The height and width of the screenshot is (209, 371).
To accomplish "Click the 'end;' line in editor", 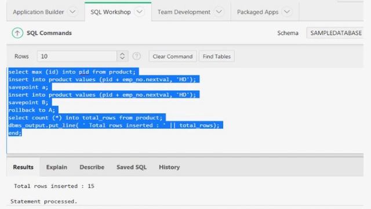I will click(15, 133).
